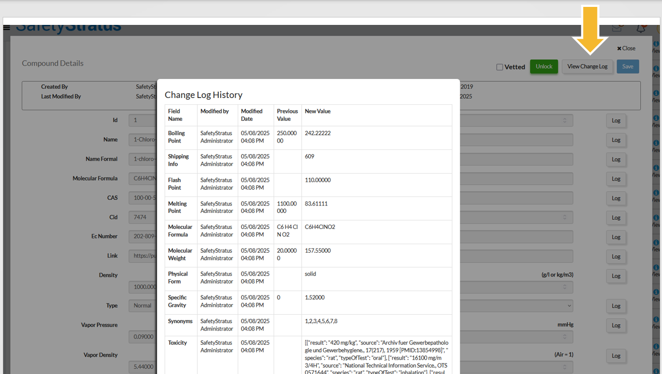The image size is (662, 374).
Task: Focus the Name Formal input field
Action: [x=351, y=159]
